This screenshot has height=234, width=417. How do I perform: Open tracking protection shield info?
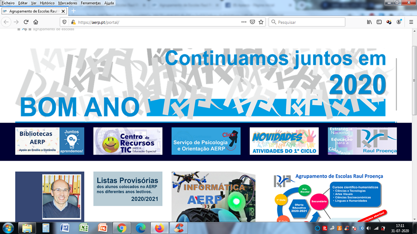point(64,22)
